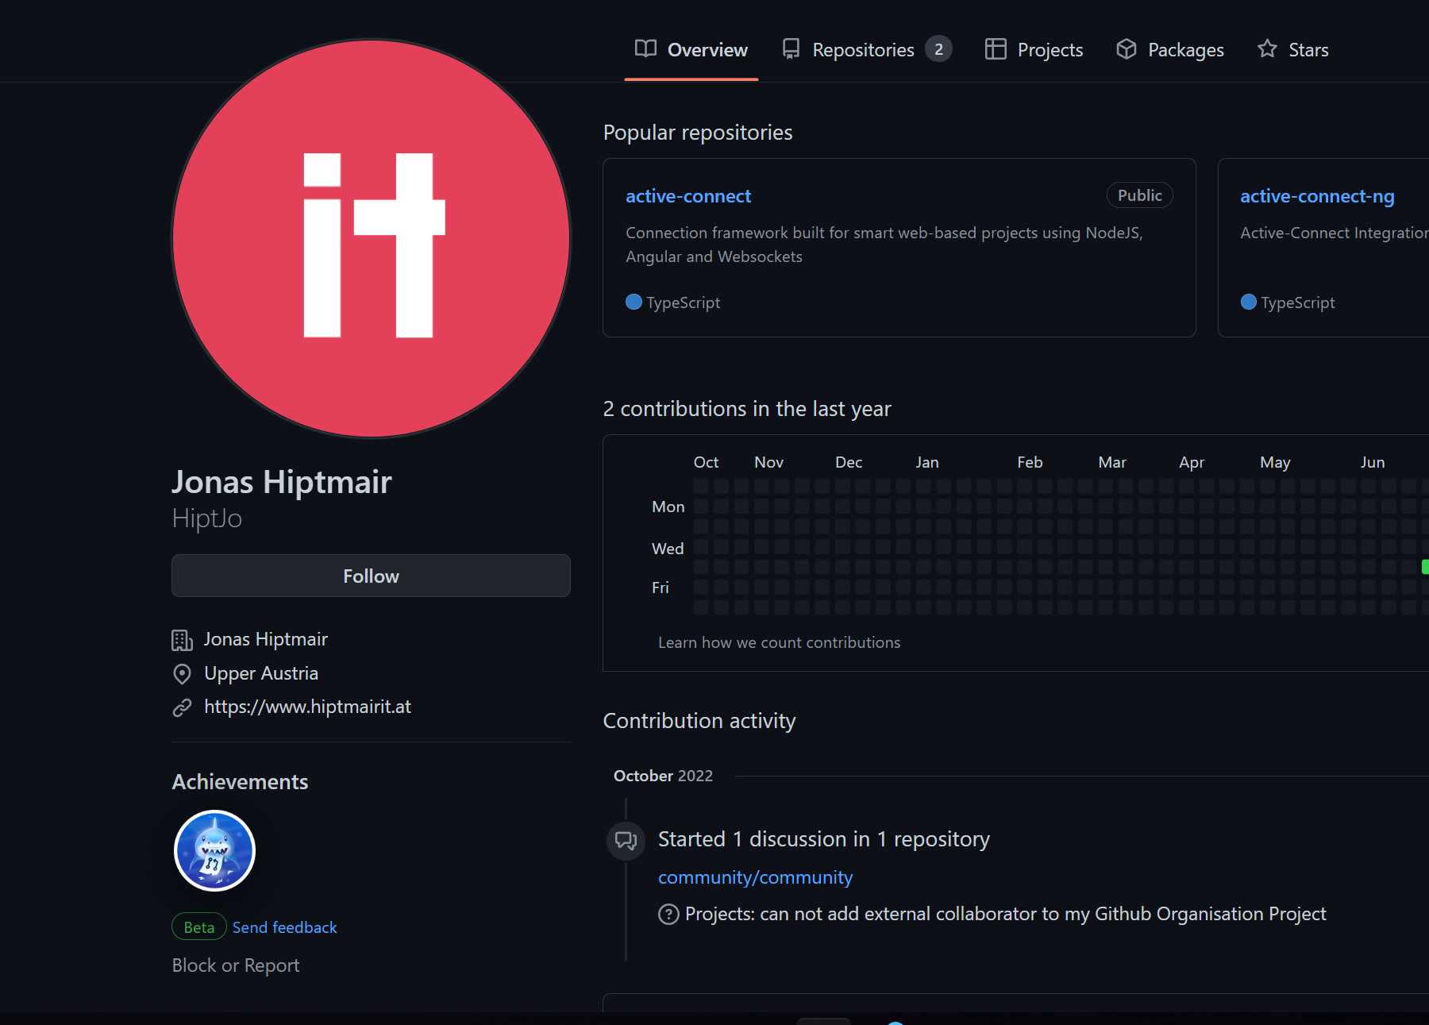Open the active-connect repository
The height and width of the screenshot is (1025, 1429).
coord(688,196)
